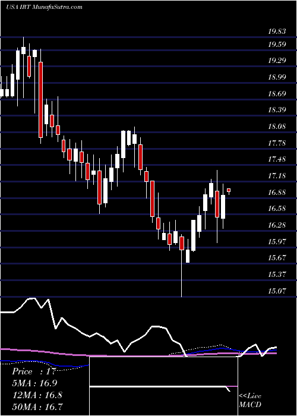Click the 15.97 price axis label
297x416 pixels.
pyautogui.click(x=277, y=242)
